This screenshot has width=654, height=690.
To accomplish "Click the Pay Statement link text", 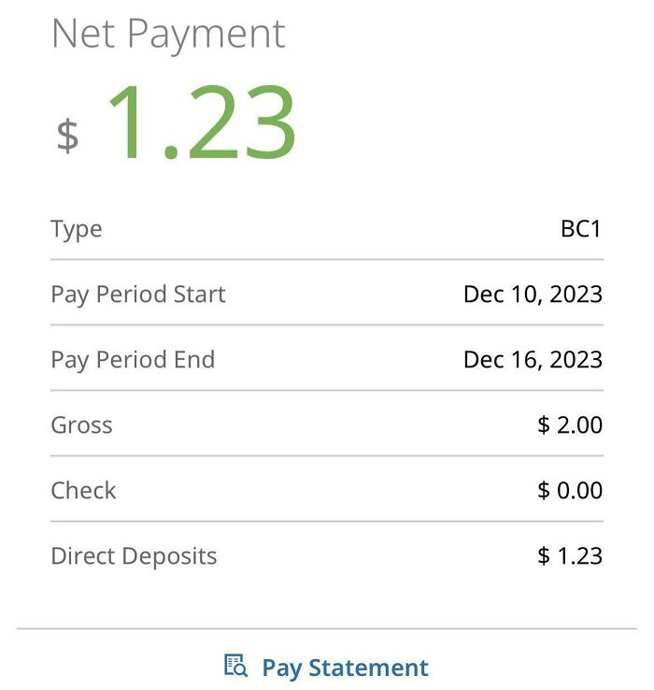I will coord(345,668).
